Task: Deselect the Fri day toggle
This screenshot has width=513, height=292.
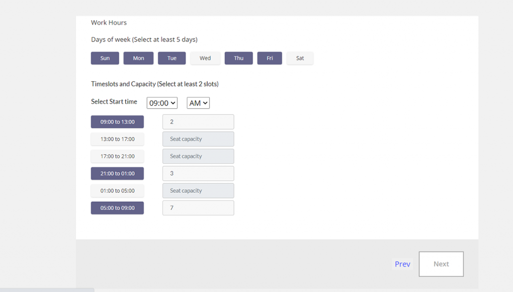Action: tap(270, 58)
